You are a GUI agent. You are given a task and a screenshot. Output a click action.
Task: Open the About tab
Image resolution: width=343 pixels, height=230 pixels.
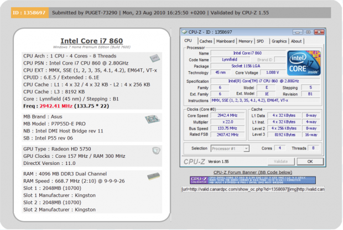point(296,41)
